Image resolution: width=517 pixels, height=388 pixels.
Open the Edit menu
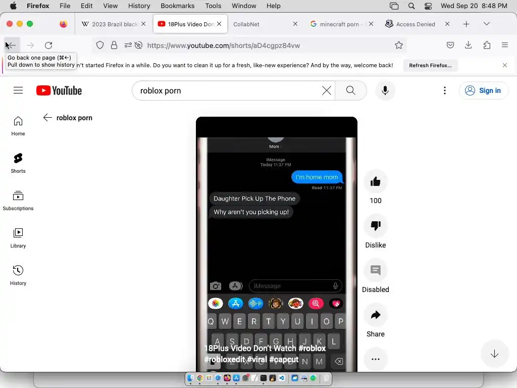[x=86, y=6]
